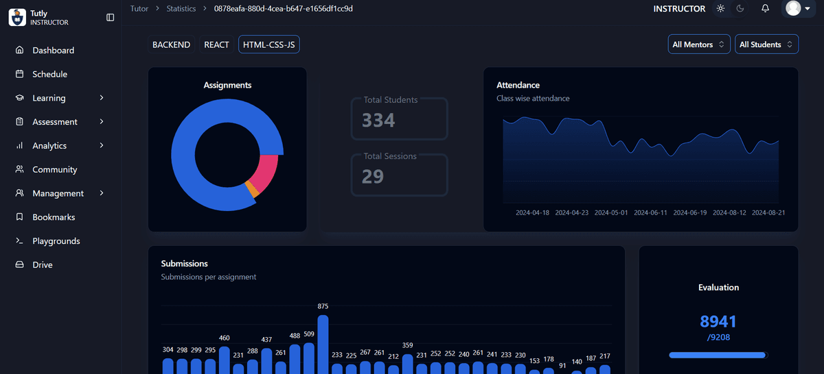Click the course ID breadcrumb
This screenshot has width=824, height=374.
284,8
